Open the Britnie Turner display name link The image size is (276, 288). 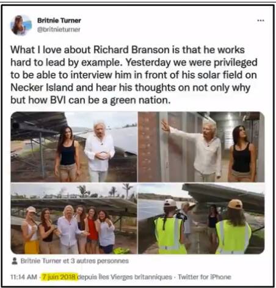pyautogui.click(x=59, y=21)
